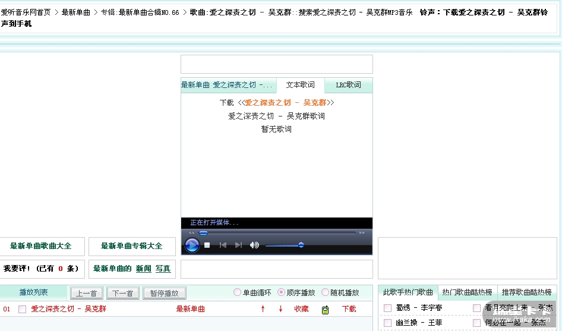Select the 随机播放 radio option
The height and width of the screenshot is (331, 562).
(325, 292)
